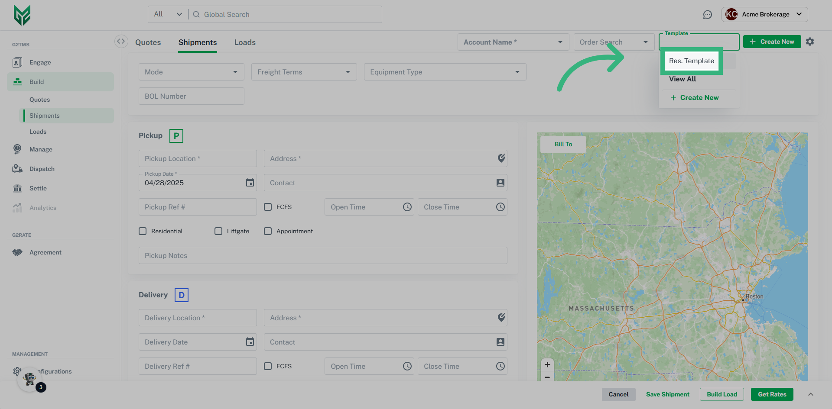Click the chat messages icon in header
The width and height of the screenshot is (832, 409).
coord(707,15)
